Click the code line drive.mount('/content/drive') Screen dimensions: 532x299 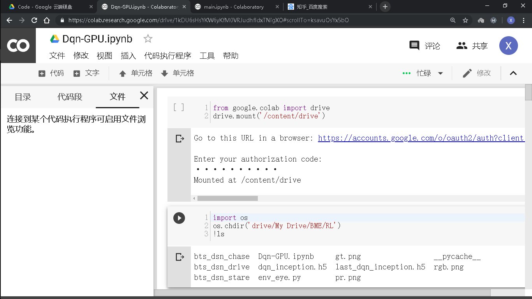(x=269, y=116)
